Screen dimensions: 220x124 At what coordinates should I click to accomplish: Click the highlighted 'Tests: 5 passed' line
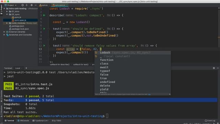[110, 100]
